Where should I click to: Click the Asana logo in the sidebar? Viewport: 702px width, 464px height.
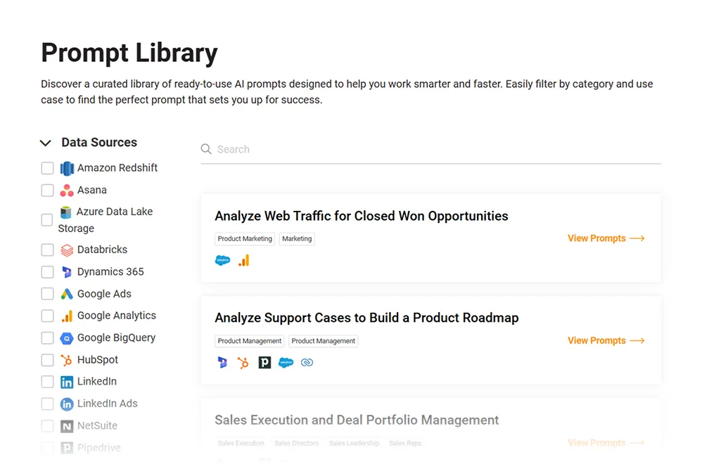67,190
